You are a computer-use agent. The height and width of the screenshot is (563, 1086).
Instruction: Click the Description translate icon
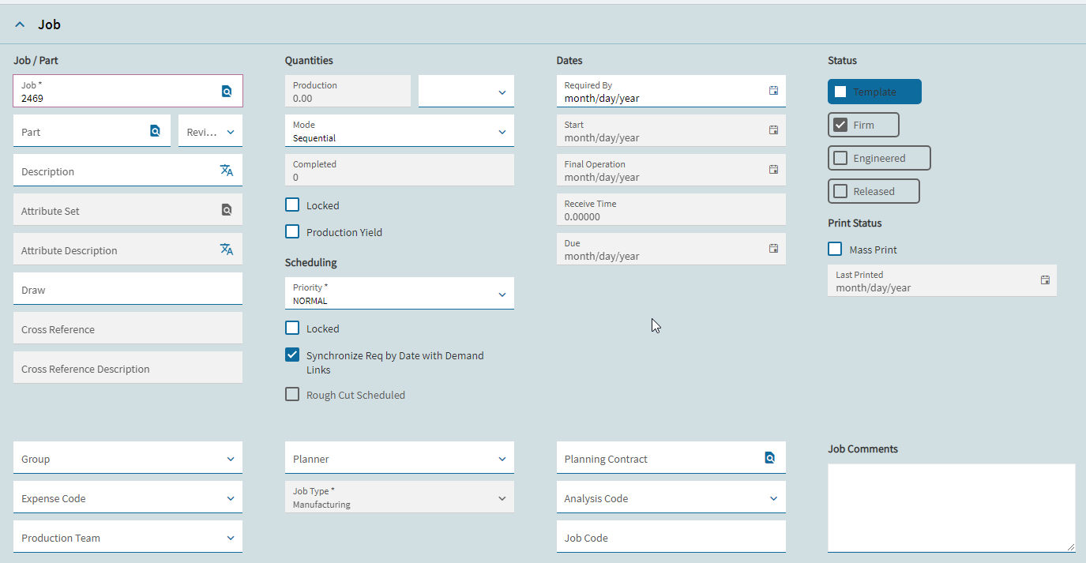[x=227, y=171]
